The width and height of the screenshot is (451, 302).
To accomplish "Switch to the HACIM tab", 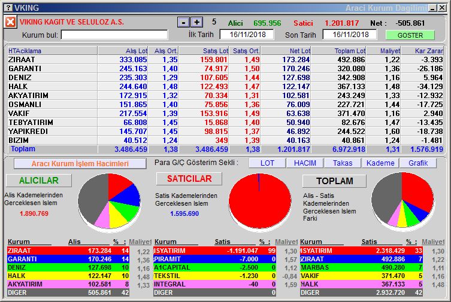I will click(305, 163).
